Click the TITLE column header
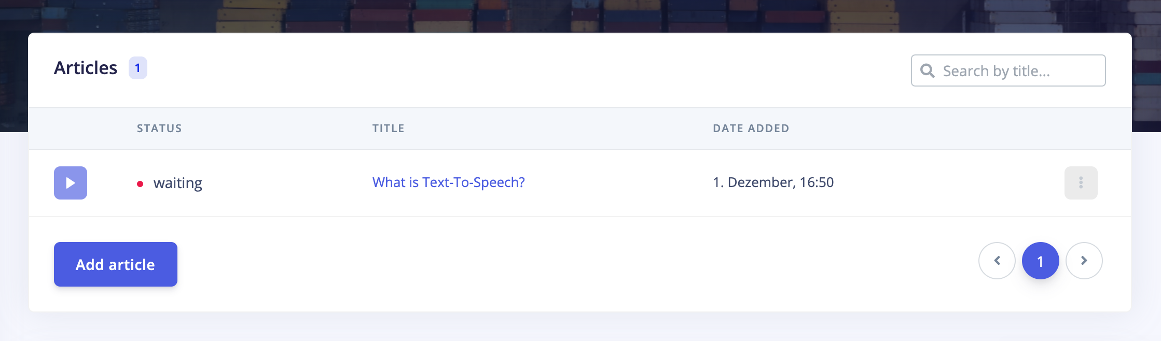Viewport: 1161px width, 341px height. click(388, 129)
